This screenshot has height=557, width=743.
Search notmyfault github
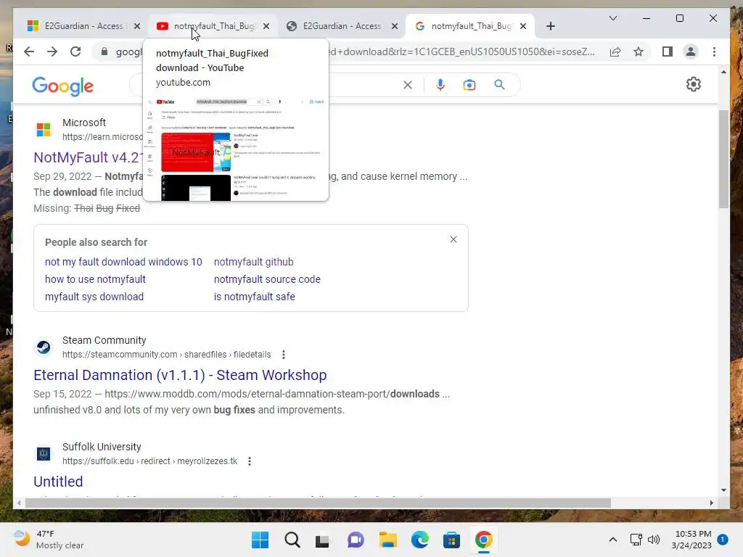tap(253, 262)
